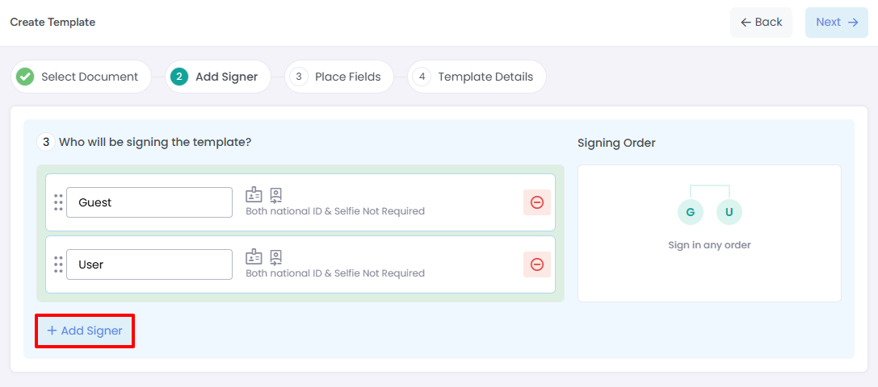Select the G avatar in Signing Order
Image resolution: width=878 pixels, height=387 pixels.
pyautogui.click(x=691, y=213)
